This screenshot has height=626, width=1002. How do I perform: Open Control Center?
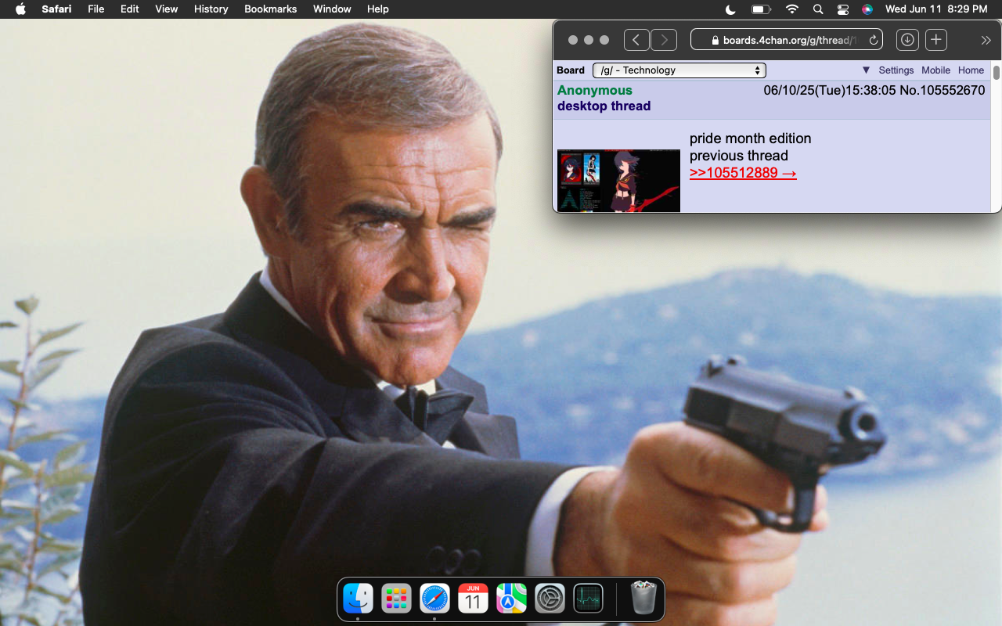[842, 9]
